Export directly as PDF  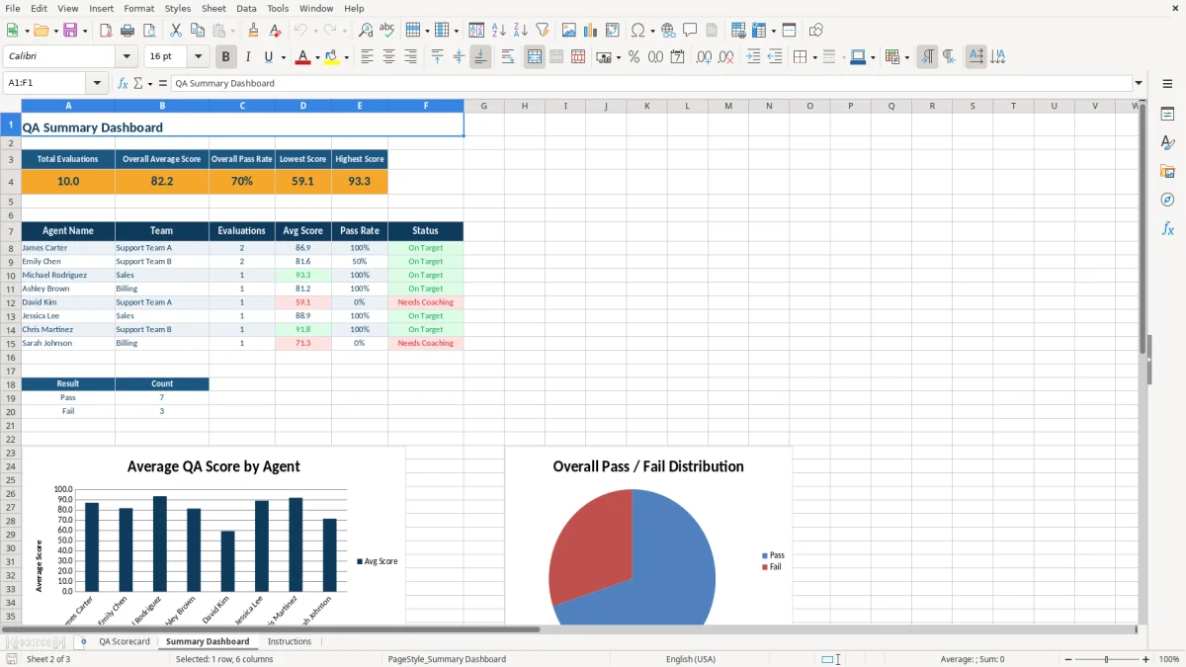coord(106,31)
